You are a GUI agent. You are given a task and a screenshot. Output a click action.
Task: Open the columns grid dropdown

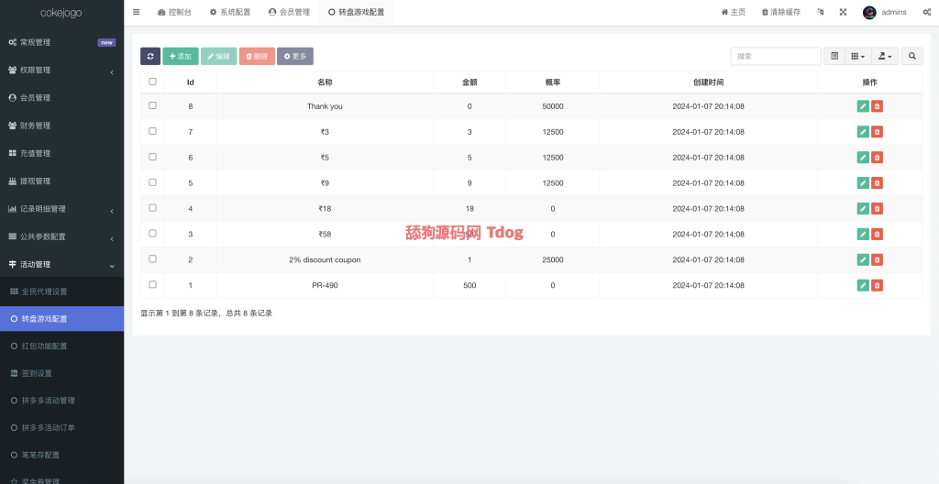click(x=857, y=57)
